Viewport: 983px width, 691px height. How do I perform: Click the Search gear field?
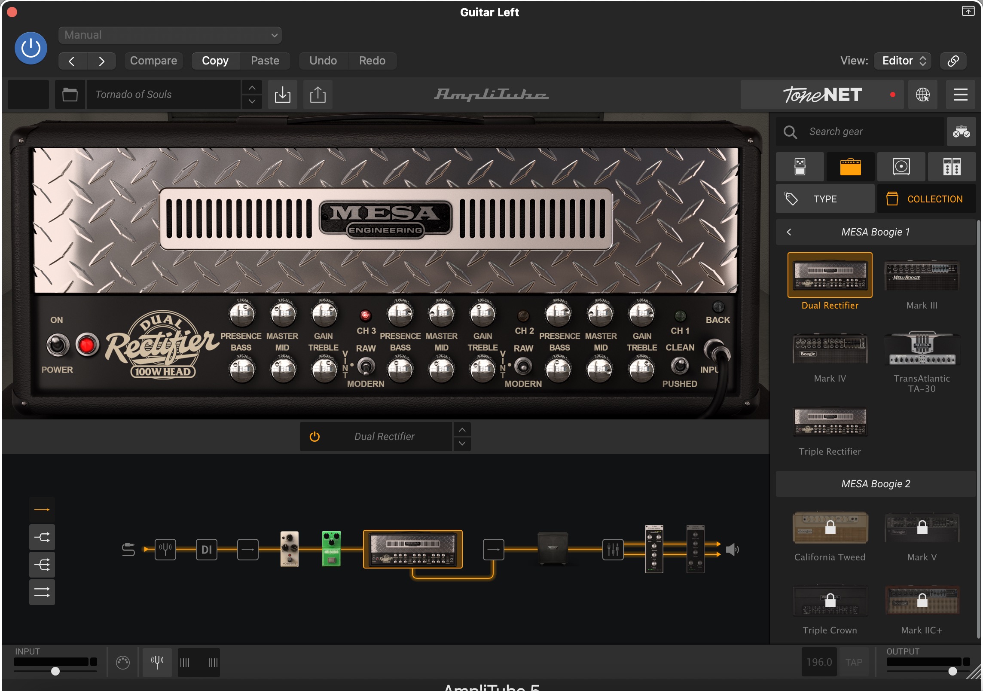pyautogui.click(x=860, y=131)
